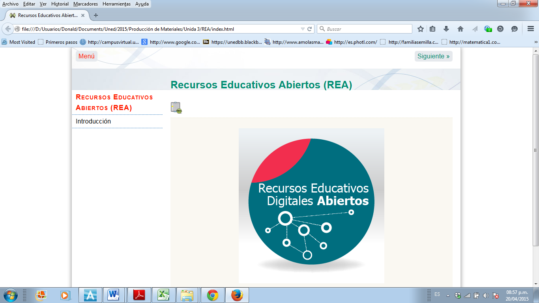Viewport: 539px width, 303px height.
Task: Click the Siguiente button
Action: [x=433, y=56]
